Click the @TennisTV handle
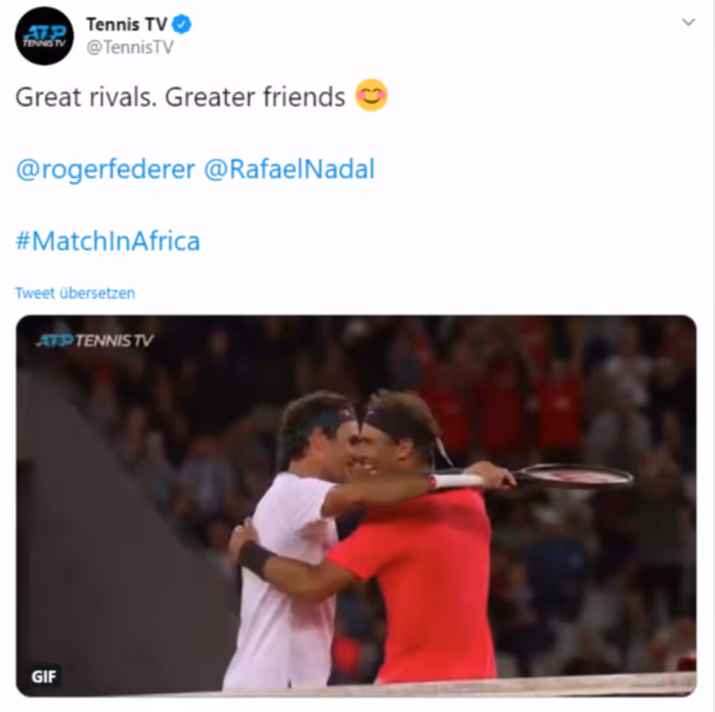Screen dimensions: 715x712 [x=130, y=47]
